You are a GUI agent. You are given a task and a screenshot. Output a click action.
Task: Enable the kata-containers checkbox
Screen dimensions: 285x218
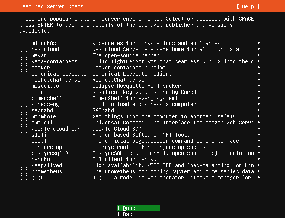(x=24, y=61)
